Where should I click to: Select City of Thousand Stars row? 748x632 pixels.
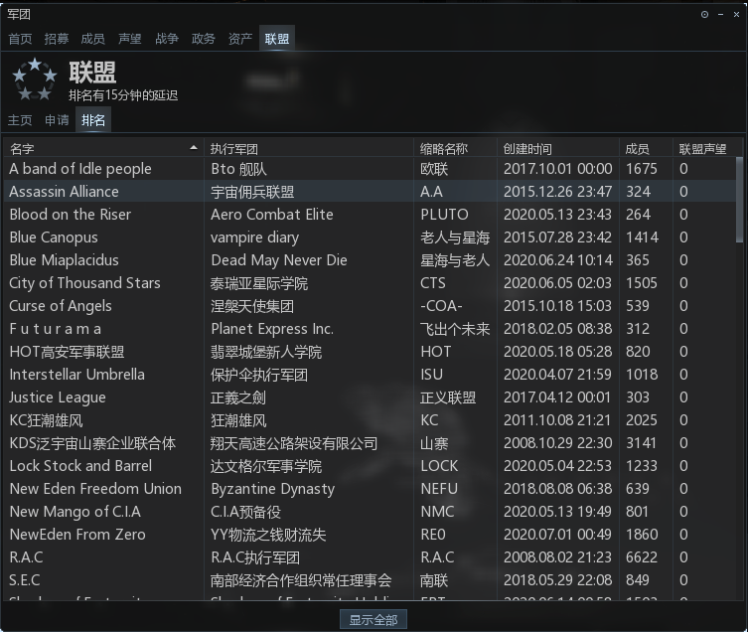370,283
